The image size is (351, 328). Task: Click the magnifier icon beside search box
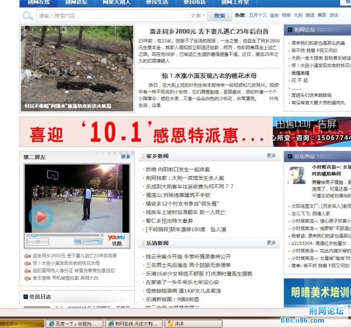click(28, 16)
